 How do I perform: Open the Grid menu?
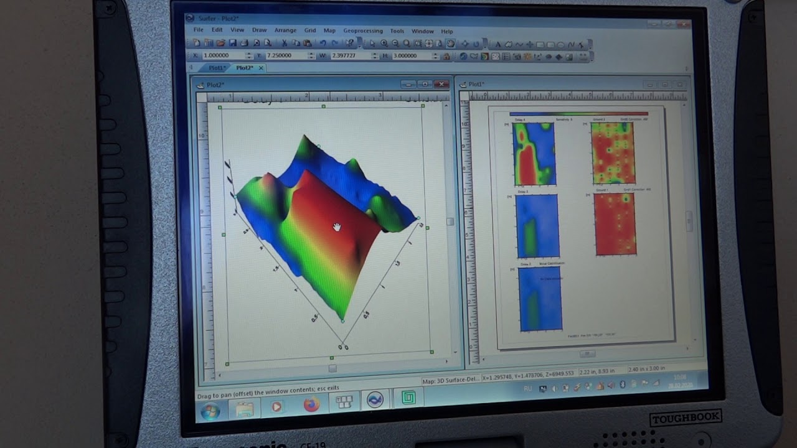point(310,30)
